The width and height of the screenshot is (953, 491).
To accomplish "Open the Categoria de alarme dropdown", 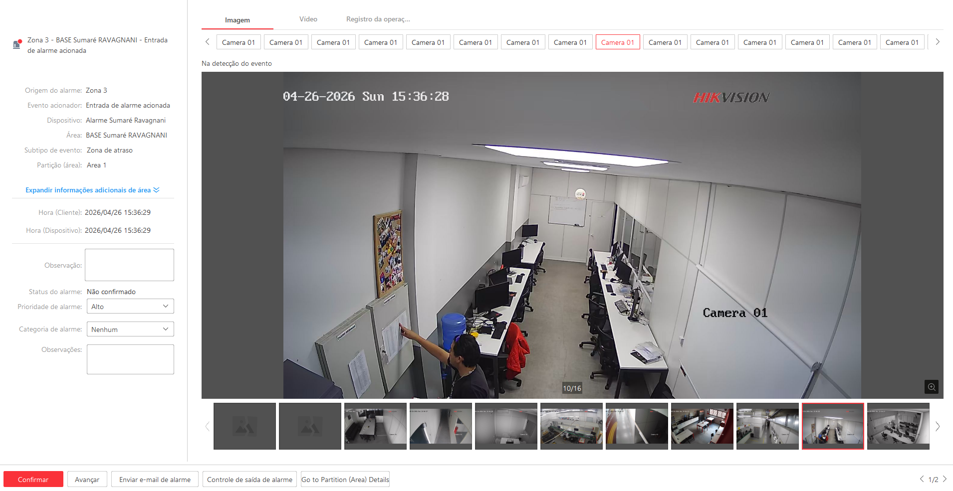I will (x=130, y=329).
